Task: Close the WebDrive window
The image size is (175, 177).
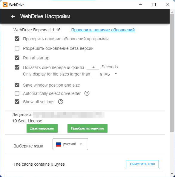Action: click(168, 4)
